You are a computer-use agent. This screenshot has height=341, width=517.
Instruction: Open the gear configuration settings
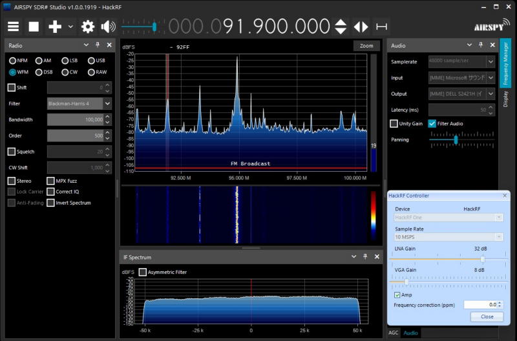88,26
